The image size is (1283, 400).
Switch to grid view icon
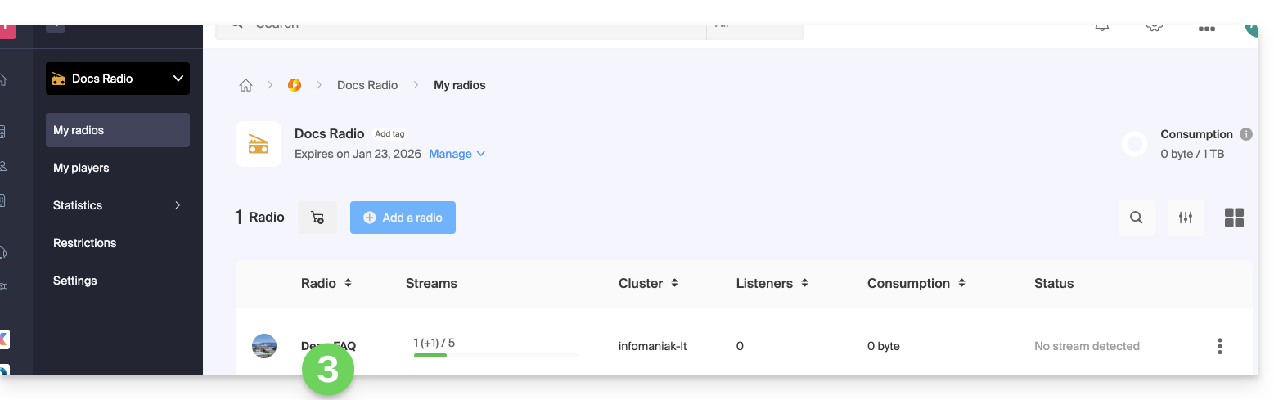1234,218
